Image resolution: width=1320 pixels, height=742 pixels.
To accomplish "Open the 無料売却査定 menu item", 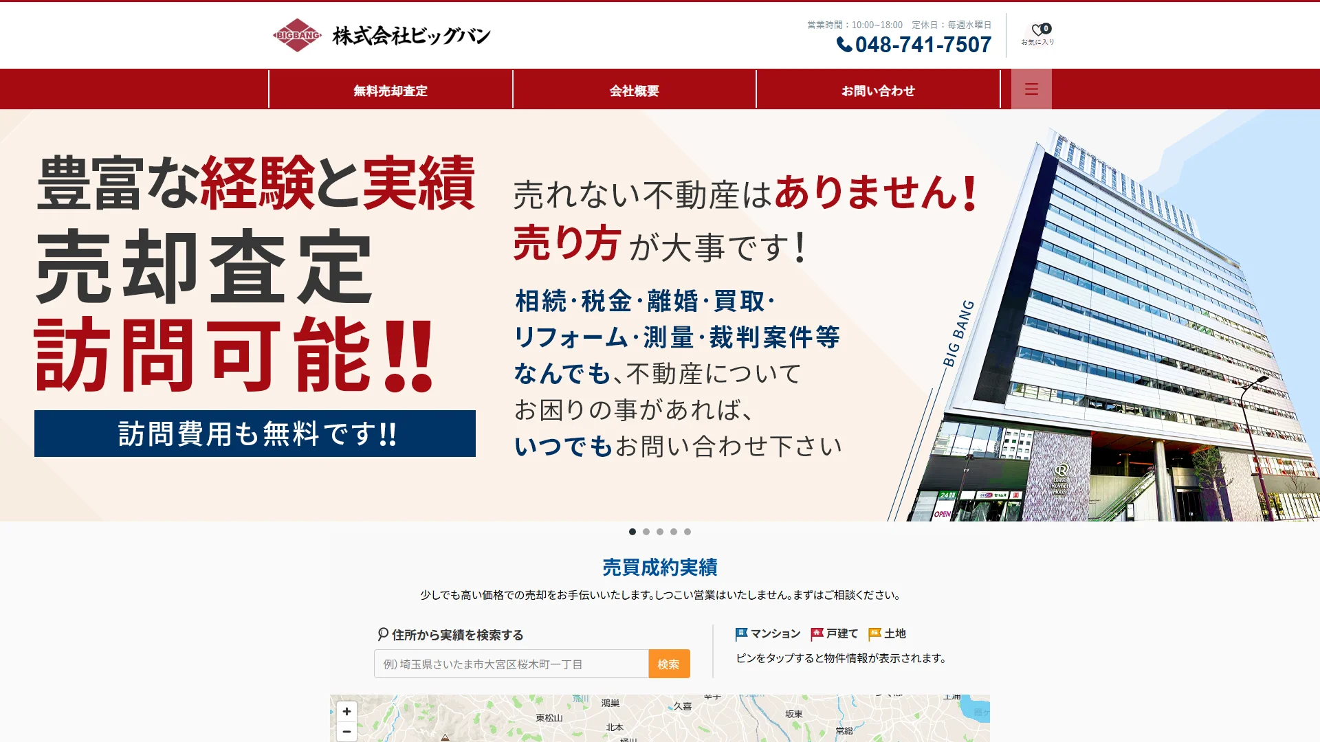I will [390, 90].
